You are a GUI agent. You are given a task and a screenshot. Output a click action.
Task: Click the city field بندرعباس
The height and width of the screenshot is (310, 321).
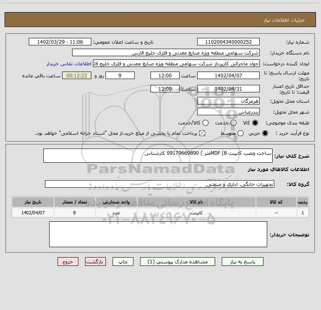[x=228, y=112]
